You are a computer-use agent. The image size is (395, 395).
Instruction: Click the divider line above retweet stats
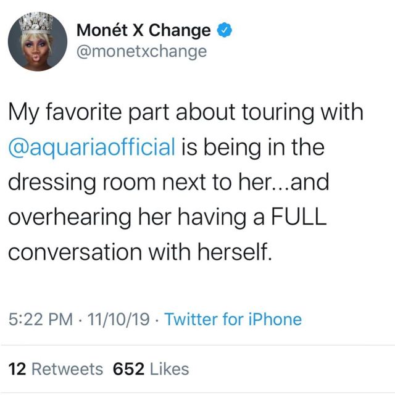click(197, 346)
